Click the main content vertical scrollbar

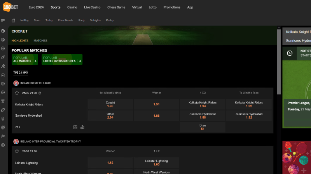(x=279, y=62)
